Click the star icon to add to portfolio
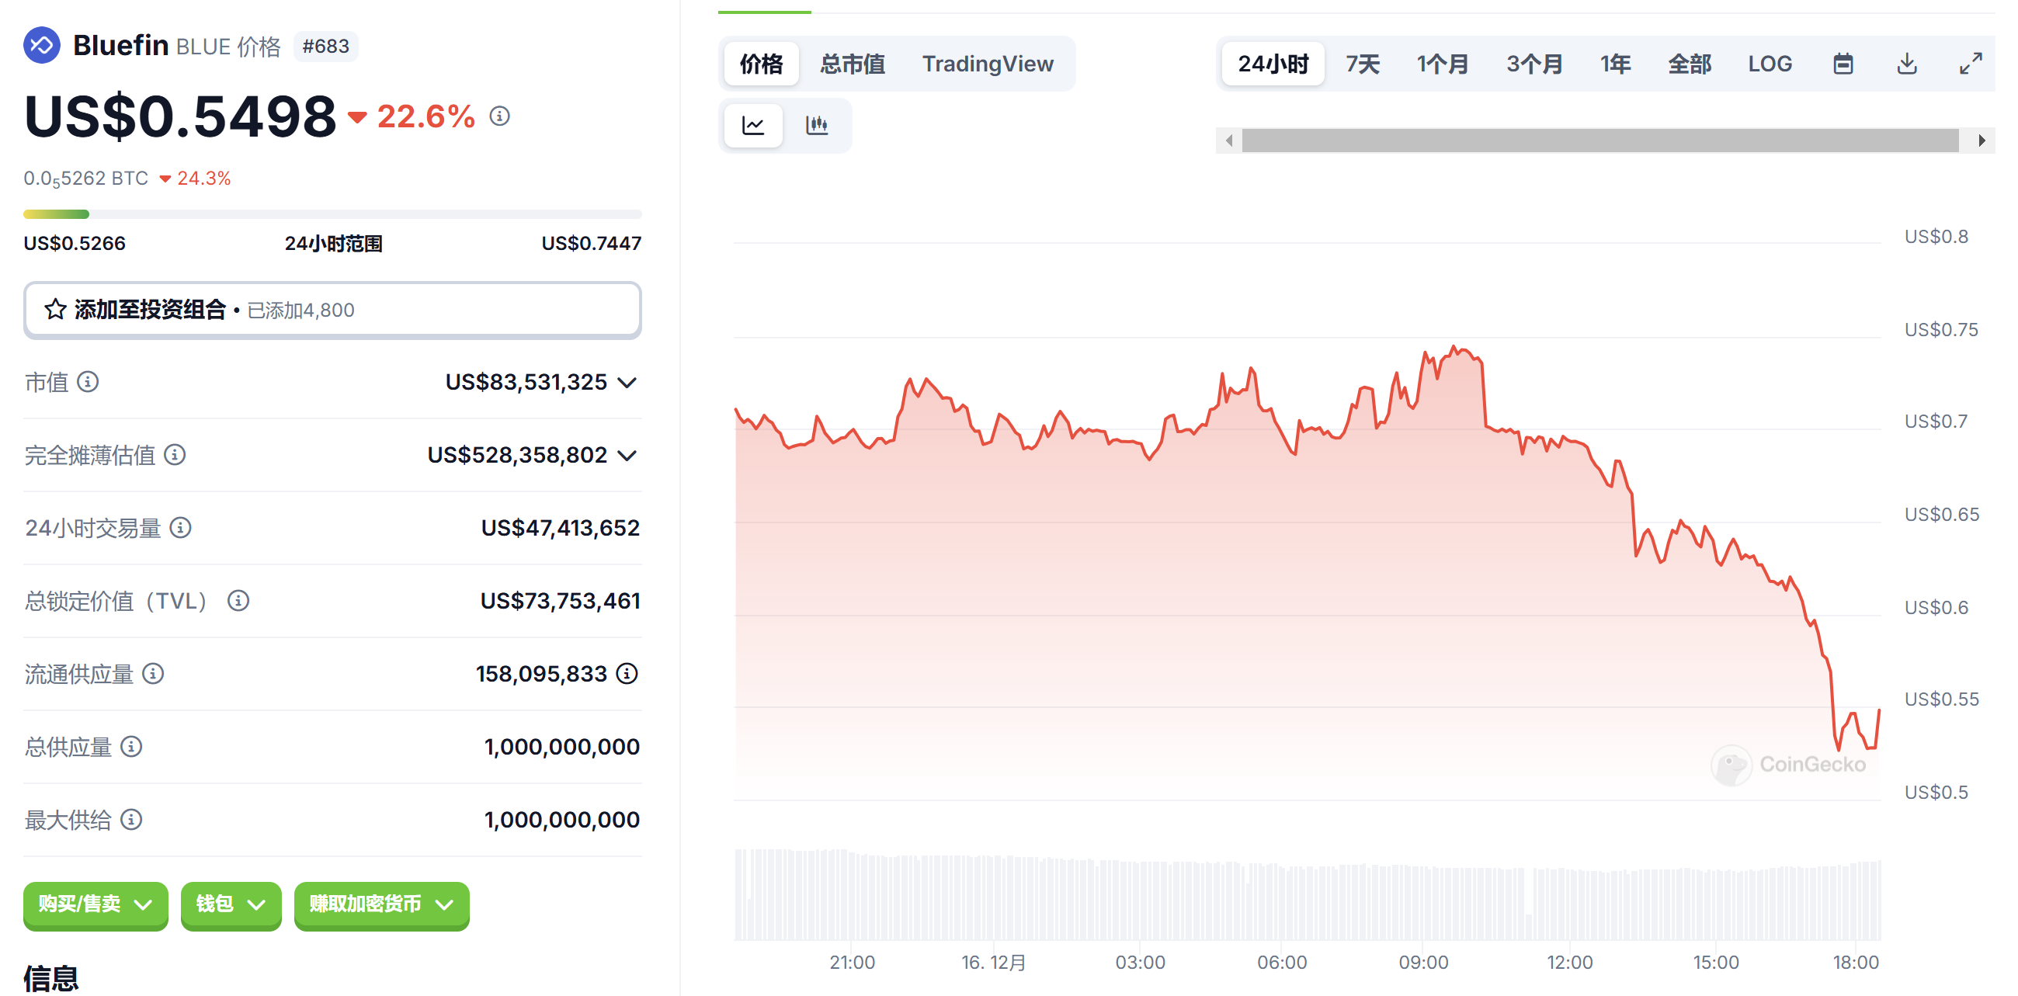Screen dimensions: 2018x996 [x=55, y=310]
